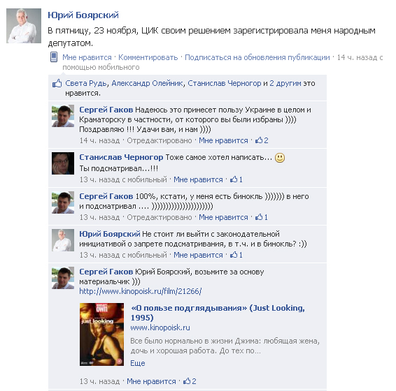Open Юрий Боярский's profile photo at top
This screenshot has height=391, width=396.
pos(24,26)
